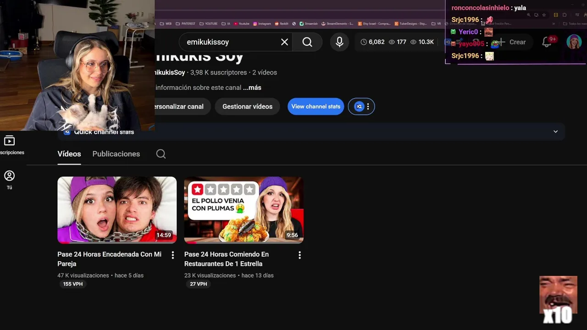Click the eye stat showing 177
The width and height of the screenshot is (587, 330).
click(397, 42)
